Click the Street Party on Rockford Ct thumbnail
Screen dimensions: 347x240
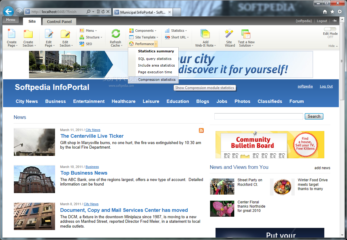coord(222,187)
